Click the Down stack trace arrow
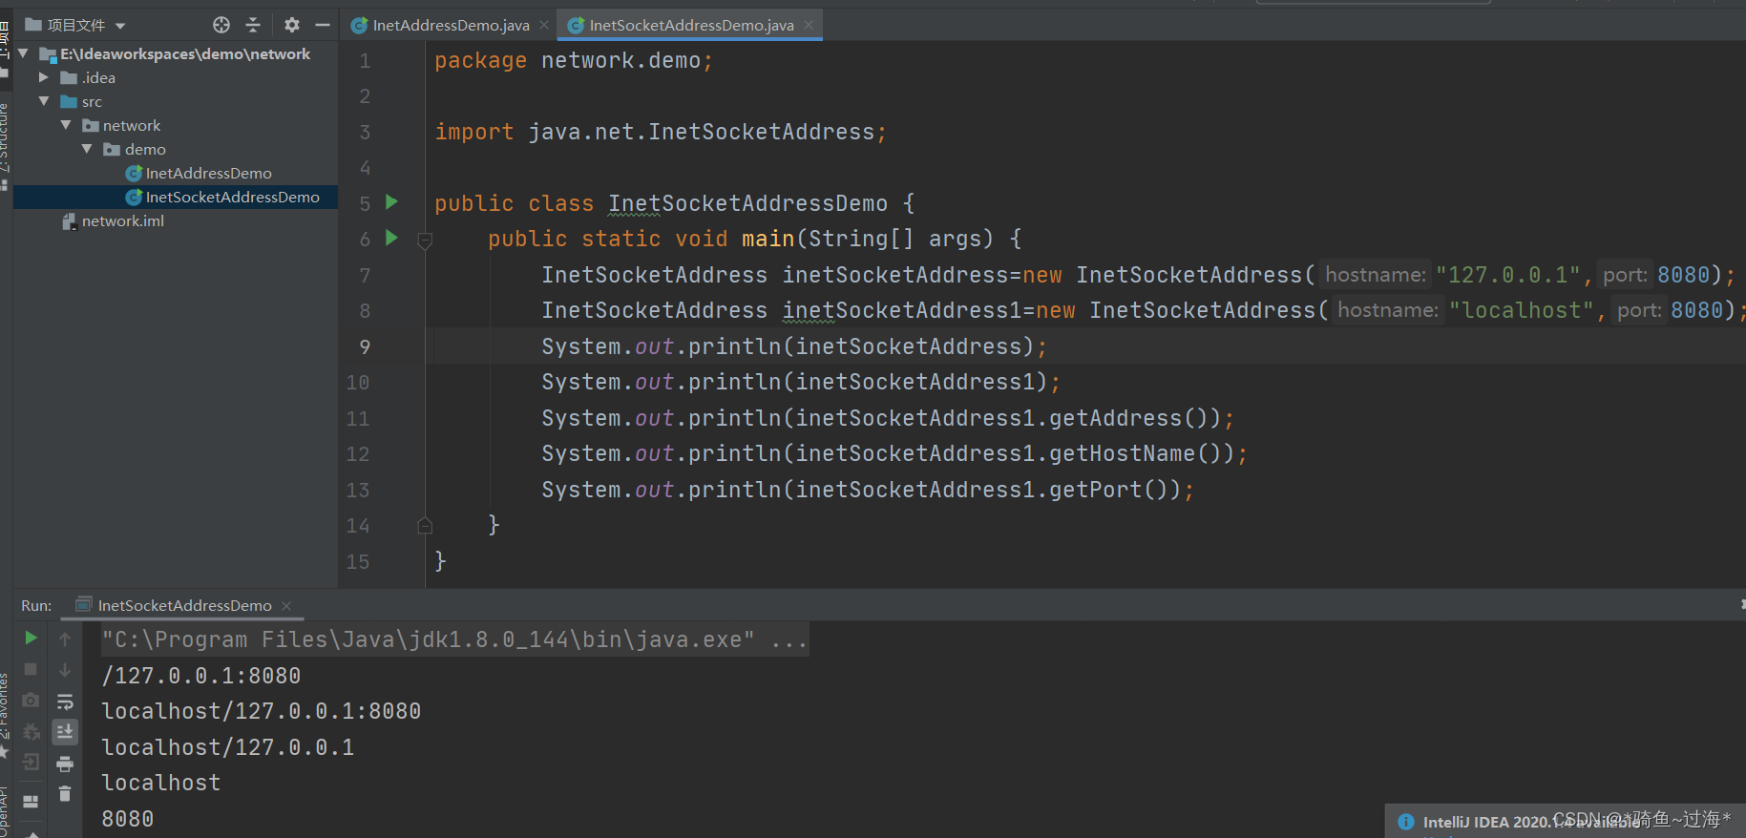1746x838 pixels. coord(65,670)
